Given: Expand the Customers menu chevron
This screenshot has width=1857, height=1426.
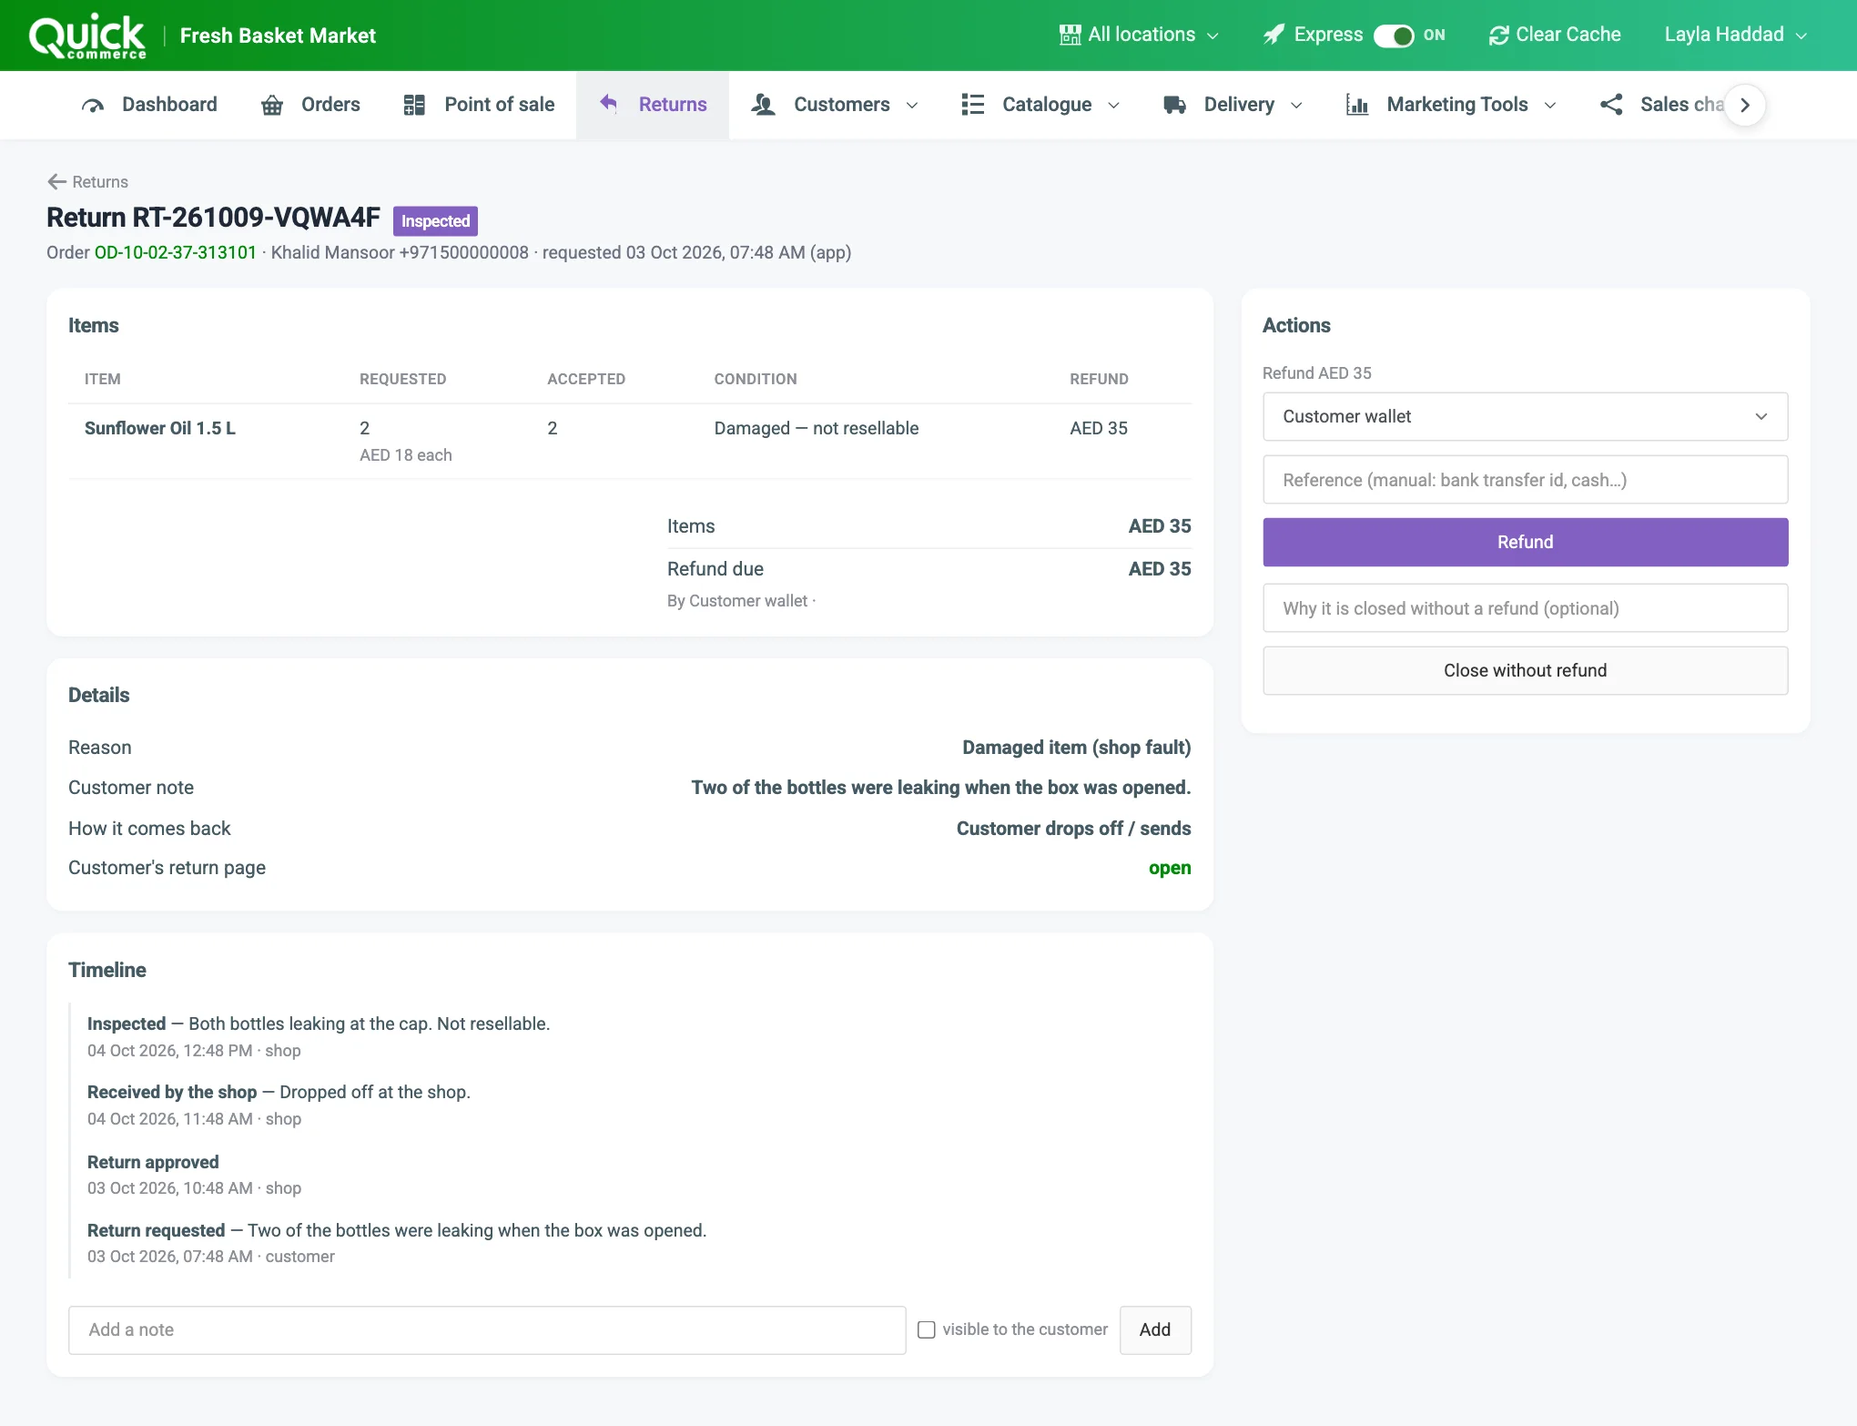Looking at the screenshot, I should click(x=912, y=106).
